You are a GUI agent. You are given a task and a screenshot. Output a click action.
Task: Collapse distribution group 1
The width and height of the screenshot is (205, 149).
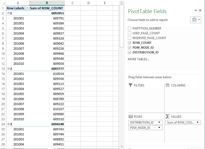click(x=8, y=13)
